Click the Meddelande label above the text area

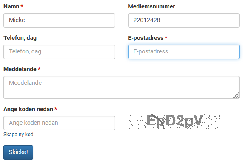pos(20,69)
